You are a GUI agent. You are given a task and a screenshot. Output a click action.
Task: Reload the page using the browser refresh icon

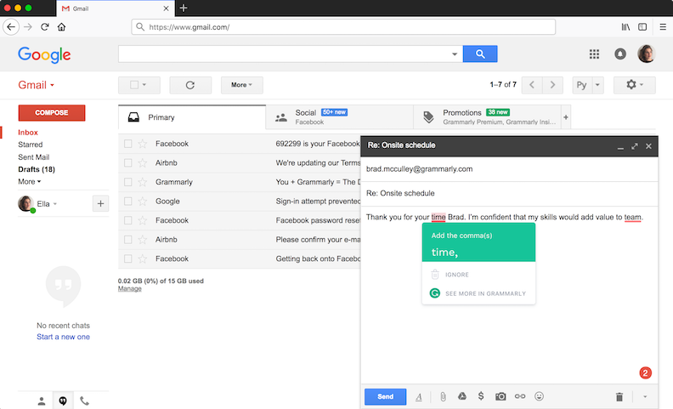tap(45, 26)
